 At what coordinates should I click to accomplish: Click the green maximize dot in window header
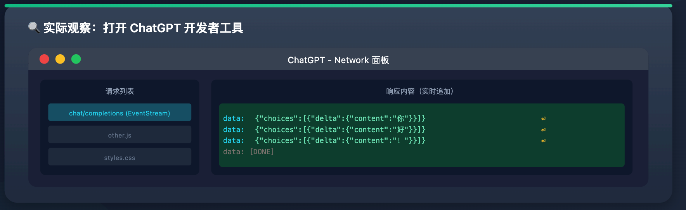pos(76,59)
